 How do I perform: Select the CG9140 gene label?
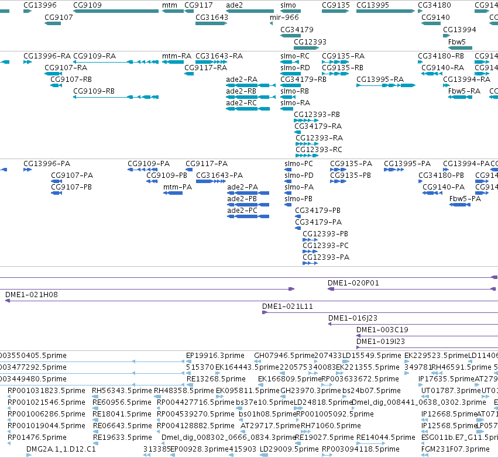(435, 18)
